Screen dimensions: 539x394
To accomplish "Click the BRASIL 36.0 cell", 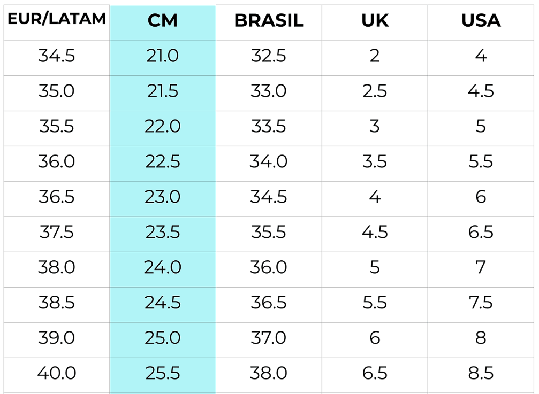I will pos(269,267).
